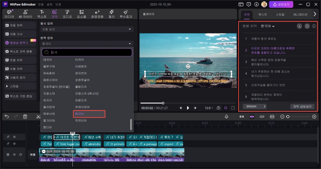Viewport: 321px width, 169px height.
Task: Toggle visibility of the first subtitle track
Action: coord(15,137)
